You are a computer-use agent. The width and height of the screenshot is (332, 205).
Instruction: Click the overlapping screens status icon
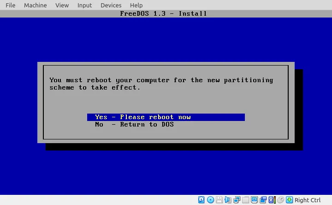pyautogui.click(x=263, y=200)
